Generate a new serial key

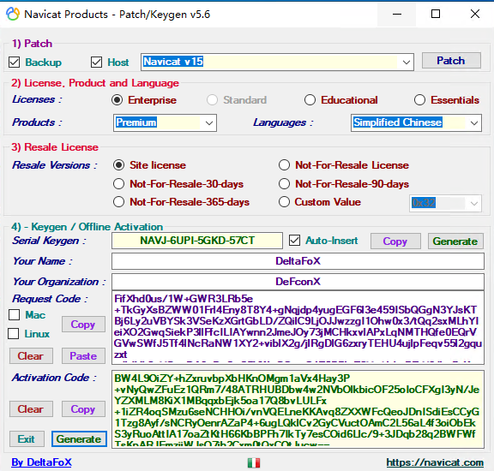click(x=455, y=241)
